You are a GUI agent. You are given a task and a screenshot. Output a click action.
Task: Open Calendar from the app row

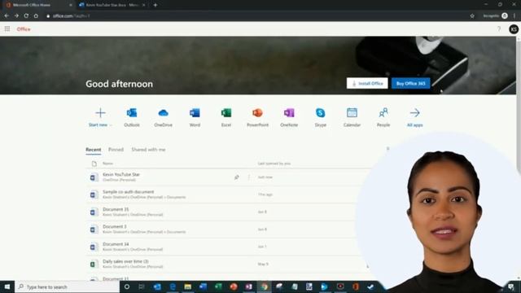352,117
